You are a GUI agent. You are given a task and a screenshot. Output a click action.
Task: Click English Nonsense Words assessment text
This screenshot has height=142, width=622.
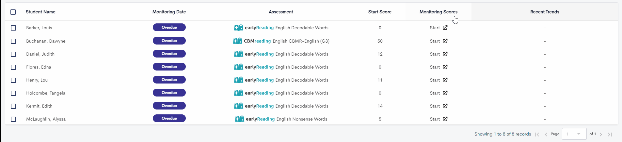tap(302, 119)
